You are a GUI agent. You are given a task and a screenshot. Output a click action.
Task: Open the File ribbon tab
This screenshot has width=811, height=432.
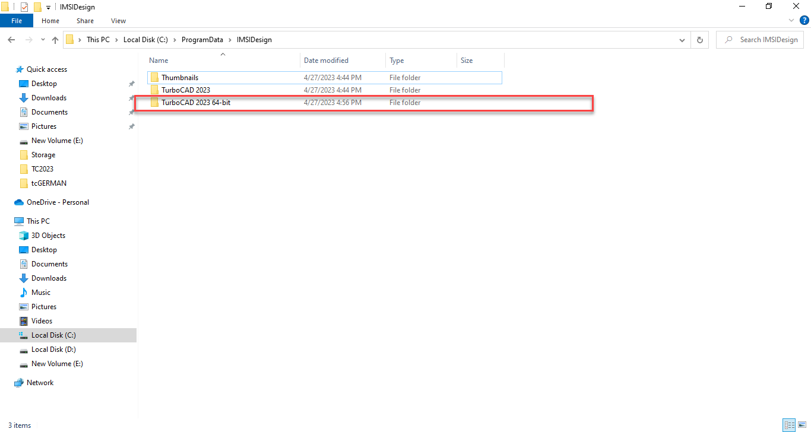(17, 21)
